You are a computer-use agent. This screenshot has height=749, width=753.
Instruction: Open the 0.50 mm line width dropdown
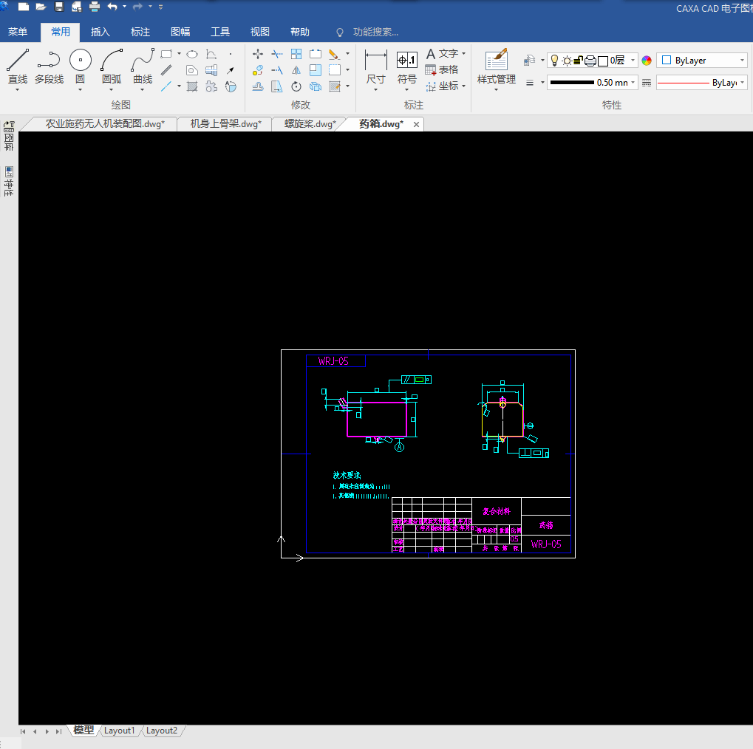(633, 83)
